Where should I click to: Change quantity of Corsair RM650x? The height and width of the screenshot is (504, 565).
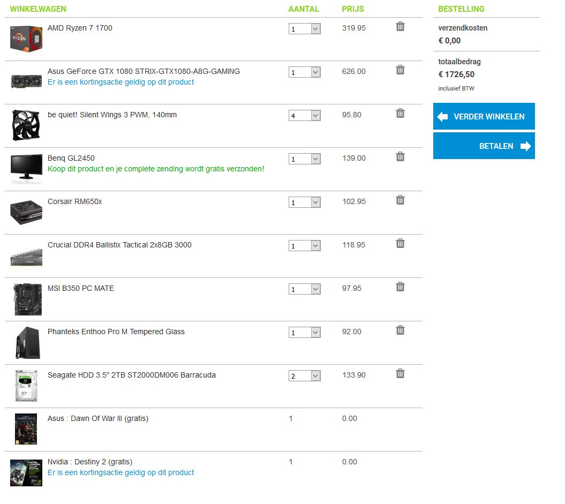point(305,202)
